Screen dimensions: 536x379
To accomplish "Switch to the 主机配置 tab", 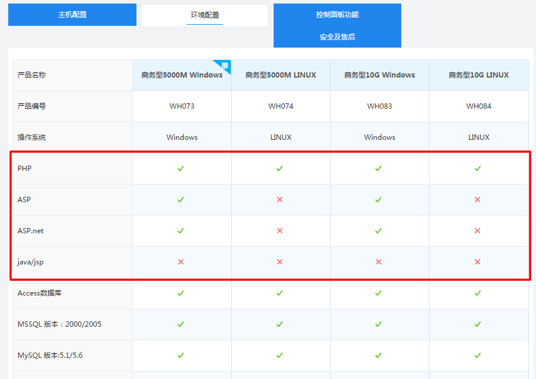I will click(72, 14).
